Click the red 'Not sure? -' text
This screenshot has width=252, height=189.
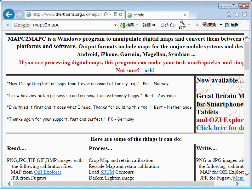[129, 70]
